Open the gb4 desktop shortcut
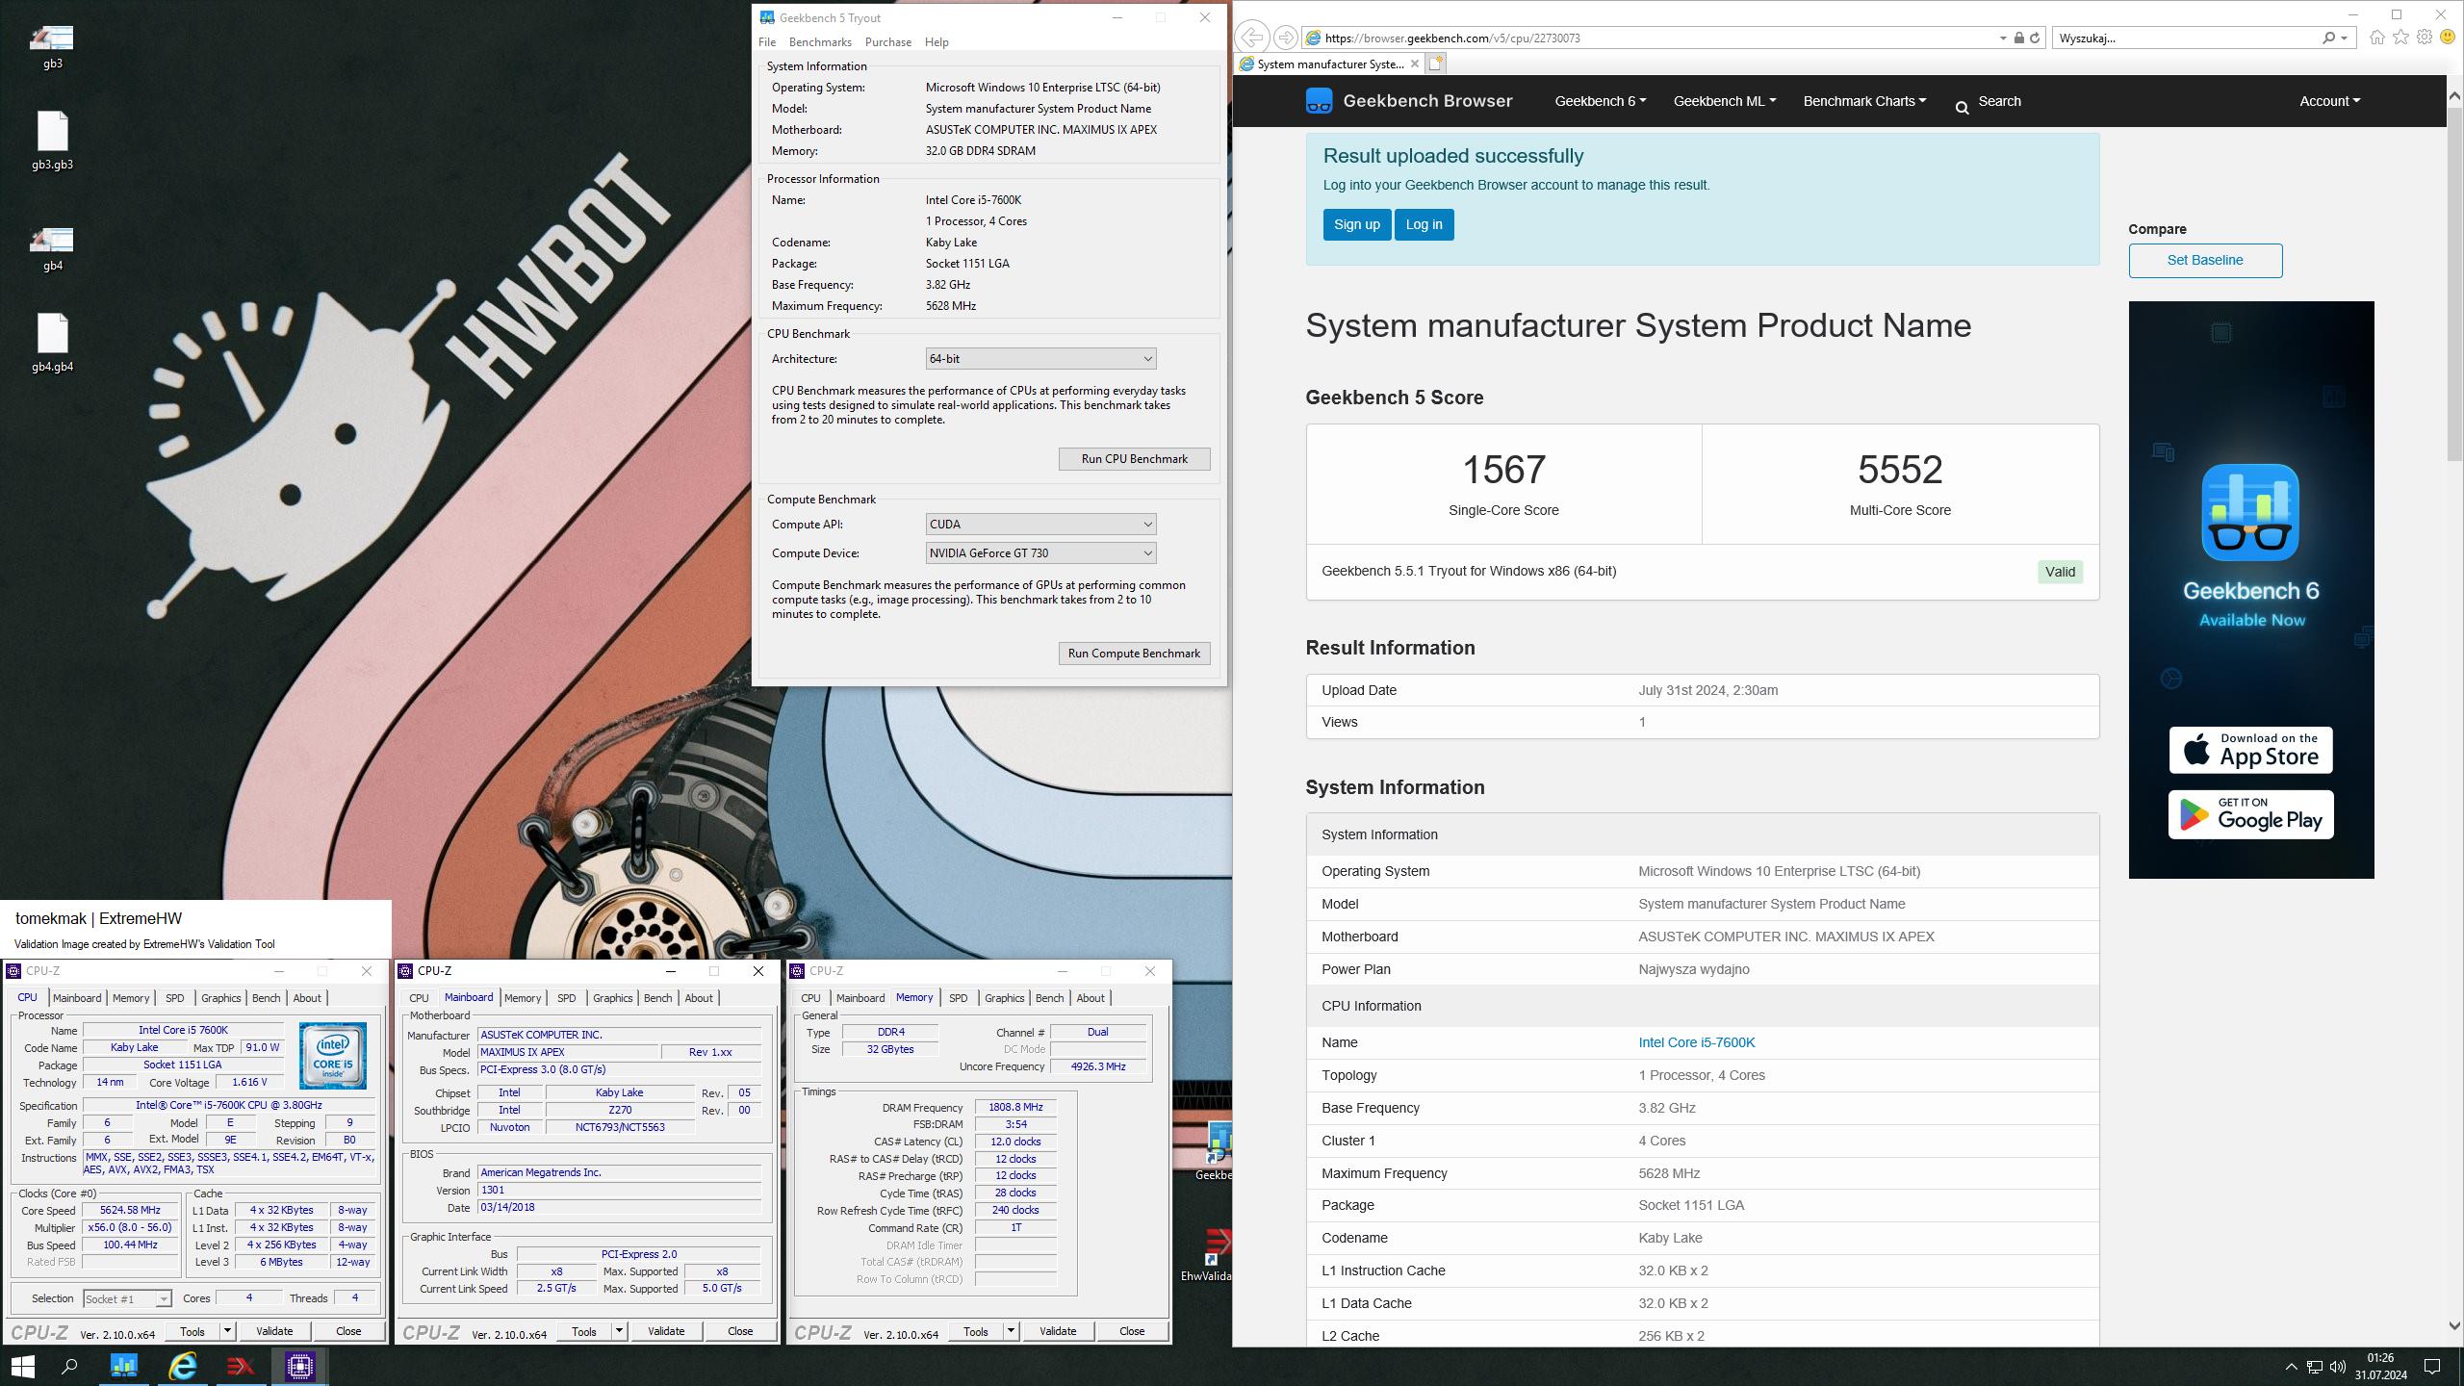The image size is (2464, 1386). pos(52,248)
